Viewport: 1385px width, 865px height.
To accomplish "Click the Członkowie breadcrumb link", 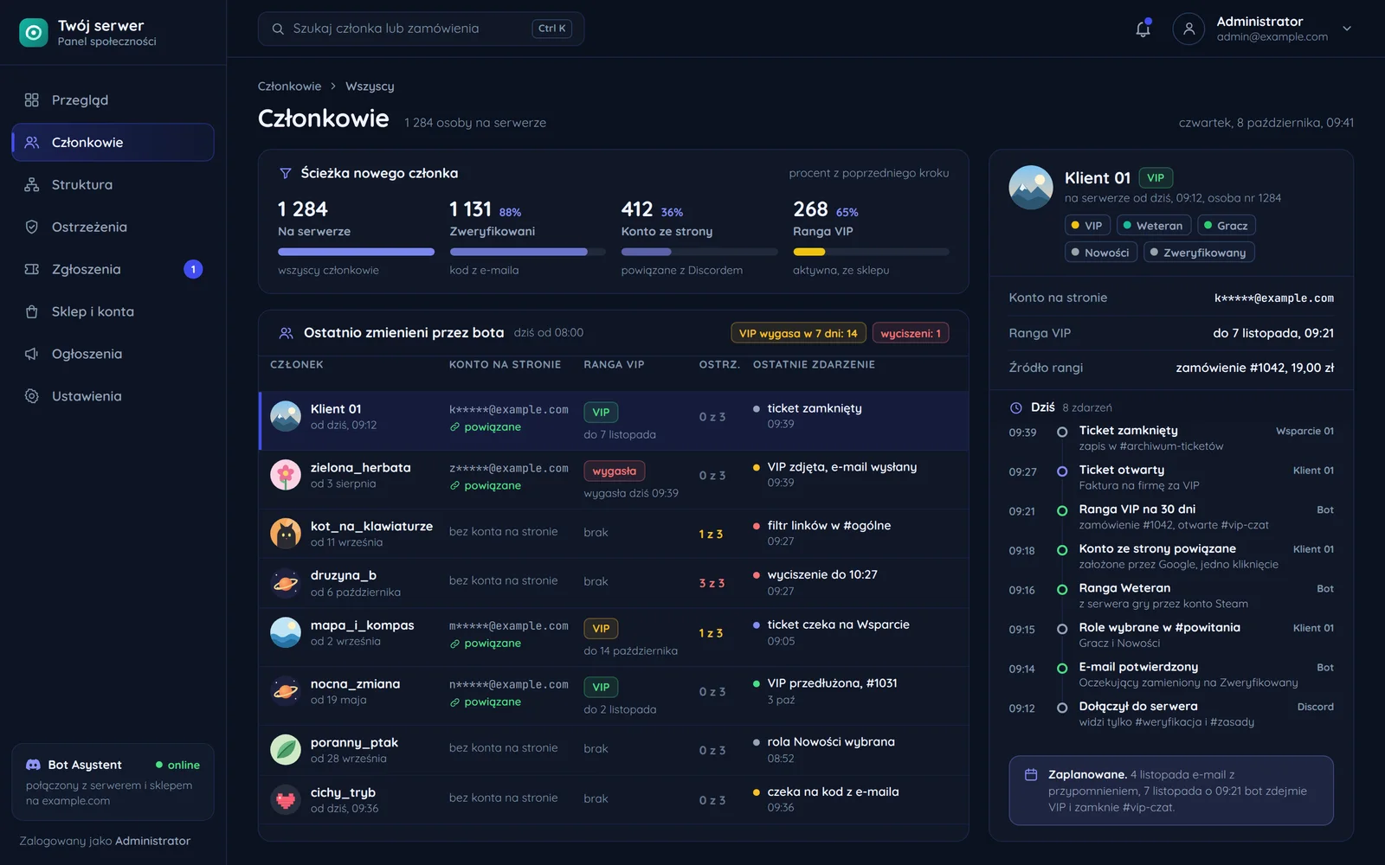I will 289,86.
